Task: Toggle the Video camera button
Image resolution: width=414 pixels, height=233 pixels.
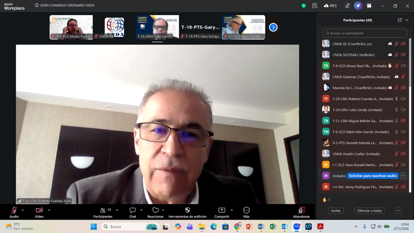Action: point(39,210)
